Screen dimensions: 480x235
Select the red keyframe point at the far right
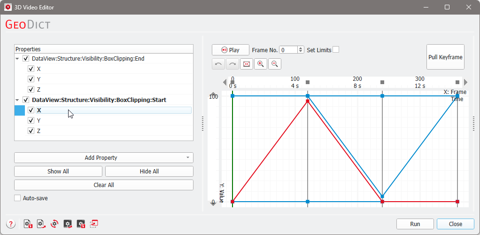(x=457, y=202)
